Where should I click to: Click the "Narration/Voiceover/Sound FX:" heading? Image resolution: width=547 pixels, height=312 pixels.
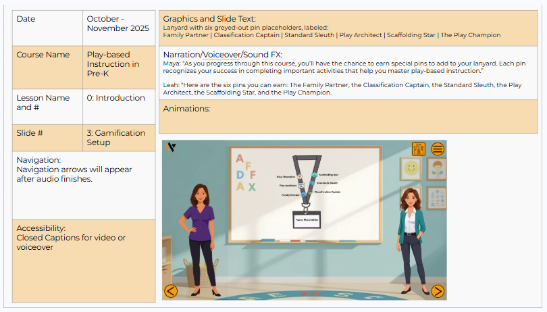tap(223, 55)
